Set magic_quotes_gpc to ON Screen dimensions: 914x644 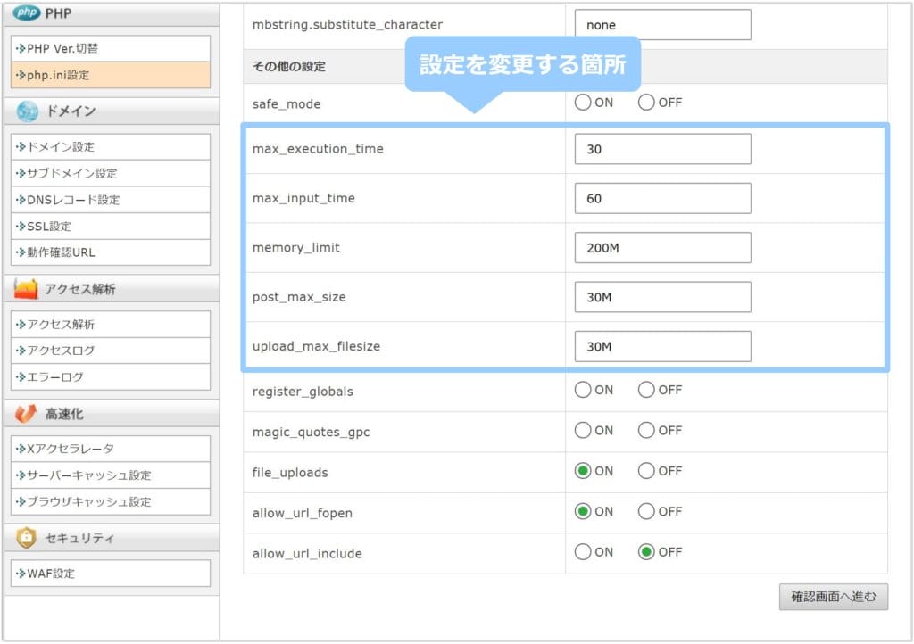click(583, 430)
